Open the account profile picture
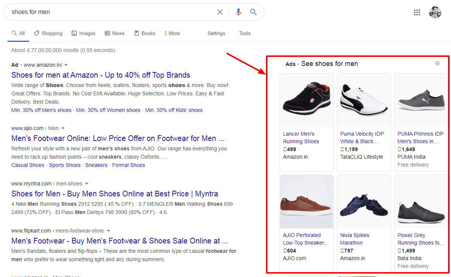The image size is (451, 277). [435, 12]
